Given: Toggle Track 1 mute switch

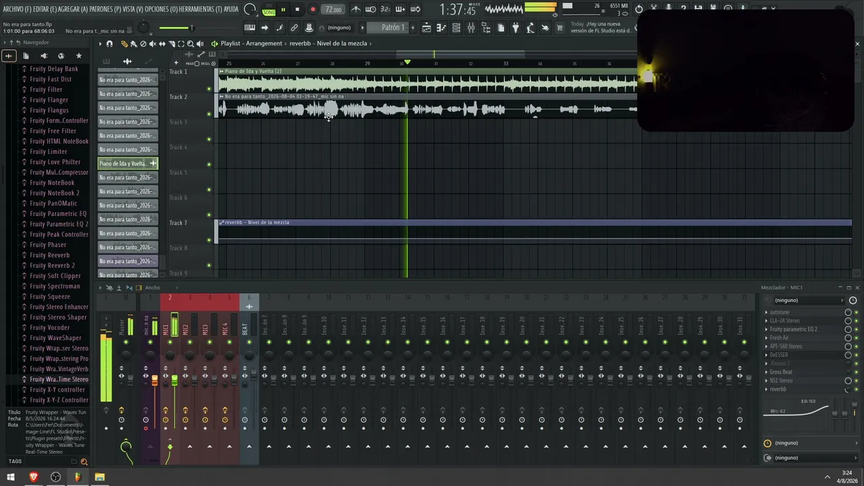Looking at the screenshot, I should point(209,89).
